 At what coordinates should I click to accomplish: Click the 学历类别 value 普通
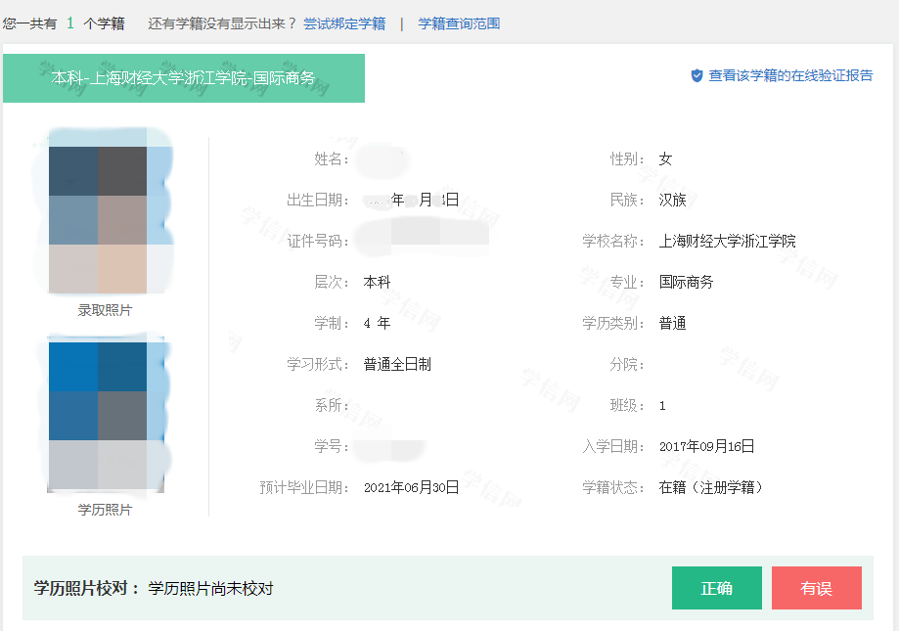[x=672, y=323]
